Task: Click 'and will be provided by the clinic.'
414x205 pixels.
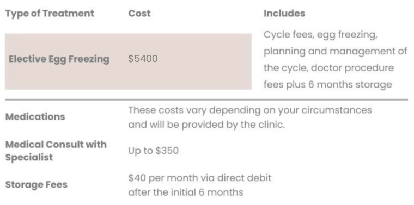Action: coord(207,125)
